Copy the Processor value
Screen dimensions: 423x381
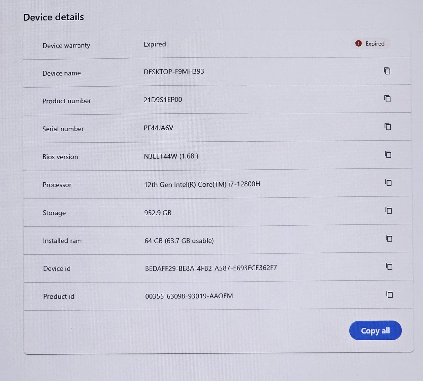coord(388,182)
